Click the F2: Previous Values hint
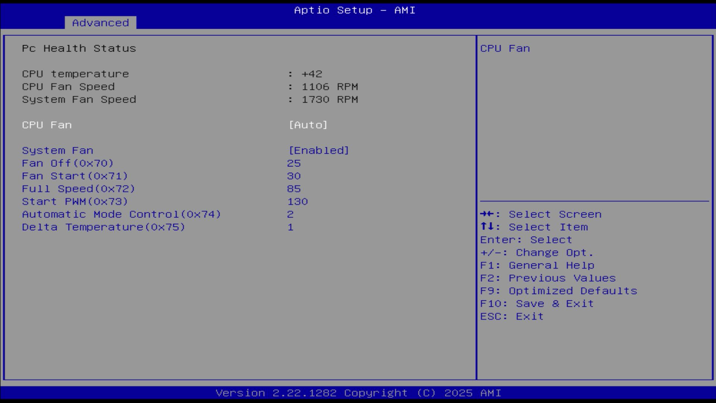This screenshot has width=716, height=403. pyautogui.click(x=547, y=278)
